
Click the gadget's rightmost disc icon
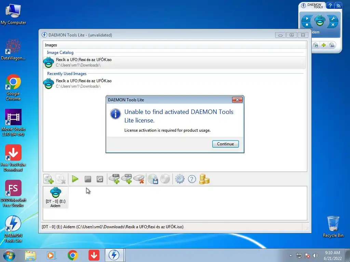coord(332,45)
